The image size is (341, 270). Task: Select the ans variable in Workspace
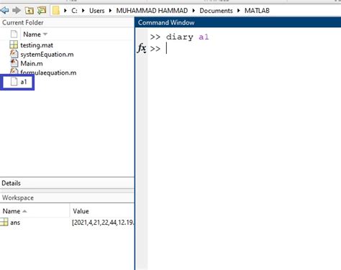15,223
